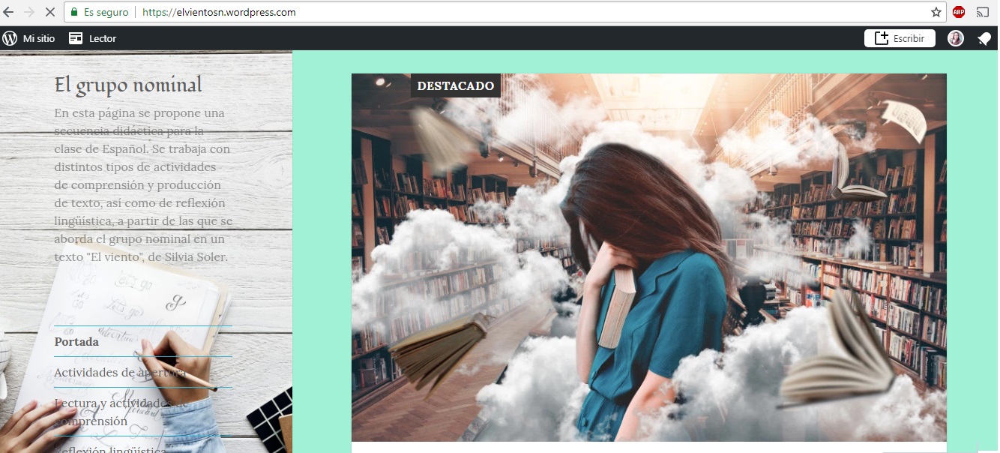
Task: Click the Es seguro label
Action: [x=106, y=12]
